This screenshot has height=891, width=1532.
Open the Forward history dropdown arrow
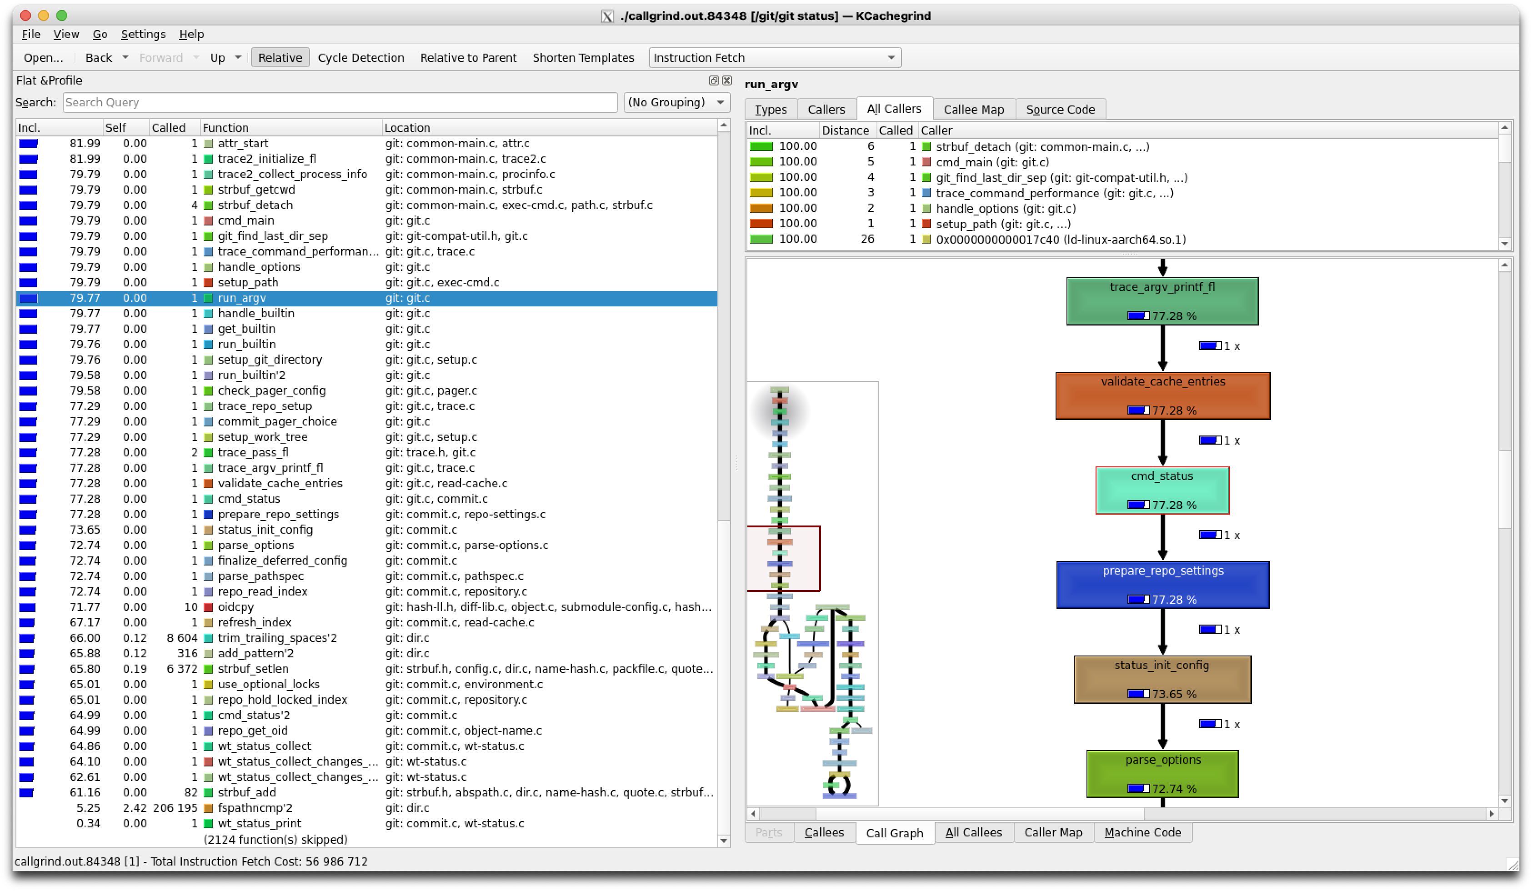tap(196, 58)
